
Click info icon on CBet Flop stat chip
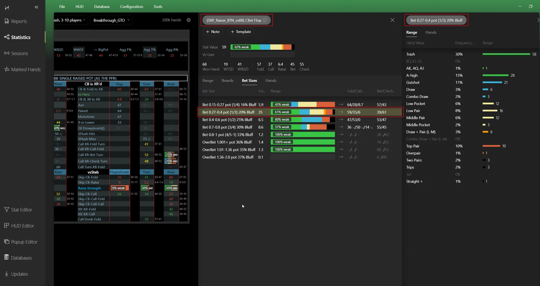point(265,20)
